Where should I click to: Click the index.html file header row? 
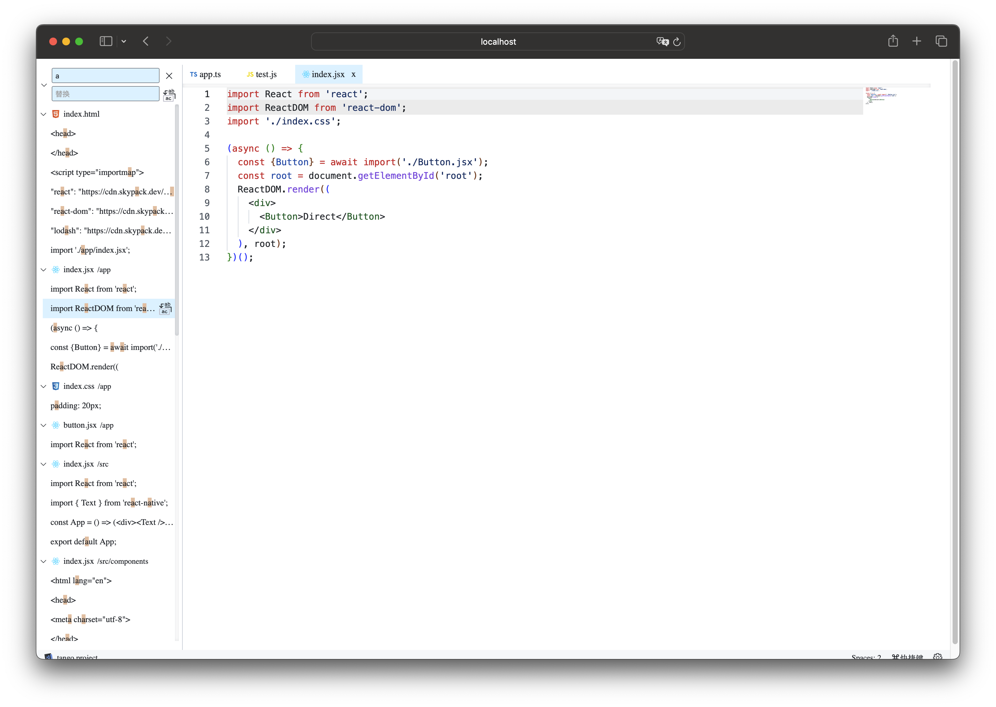(x=109, y=114)
